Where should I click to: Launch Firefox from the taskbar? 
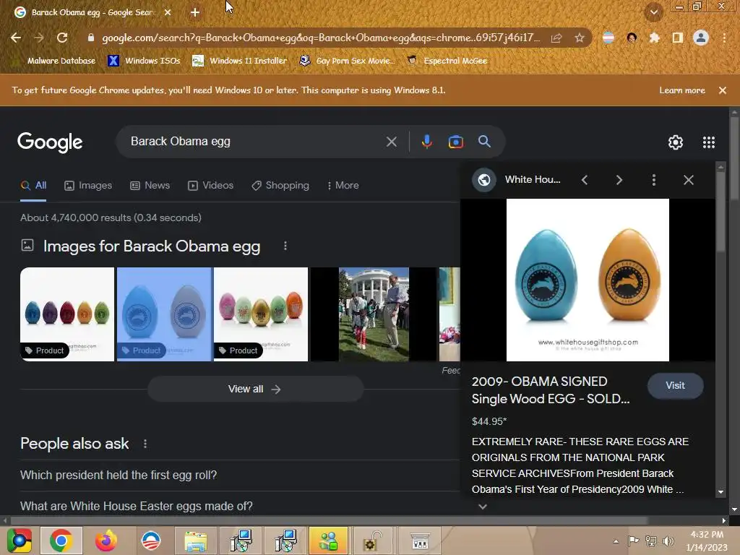[x=106, y=541]
